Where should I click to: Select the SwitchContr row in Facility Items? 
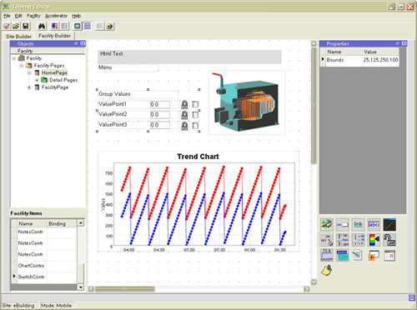44,277
